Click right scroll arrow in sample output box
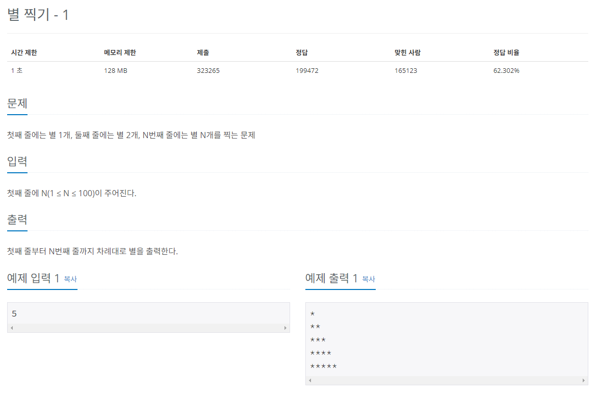The height and width of the screenshot is (397, 598). coord(584,380)
